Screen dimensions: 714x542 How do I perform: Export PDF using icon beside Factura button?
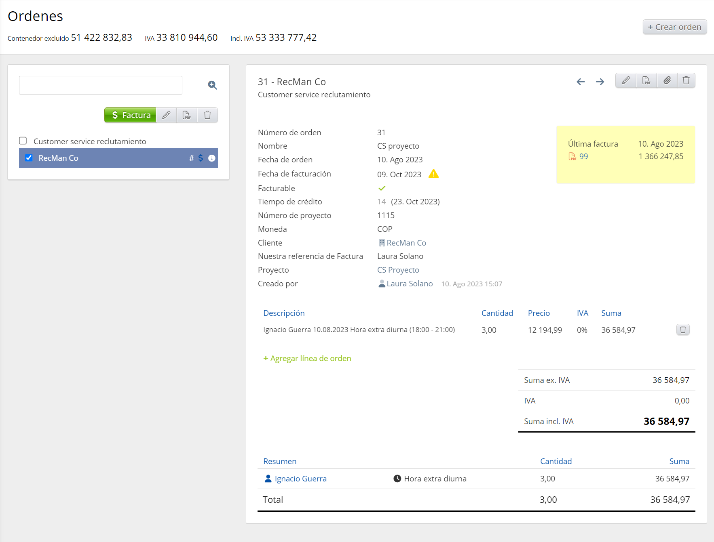pos(186,115)
